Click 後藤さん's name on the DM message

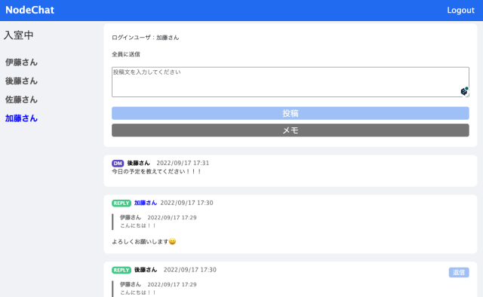point(138,163)
